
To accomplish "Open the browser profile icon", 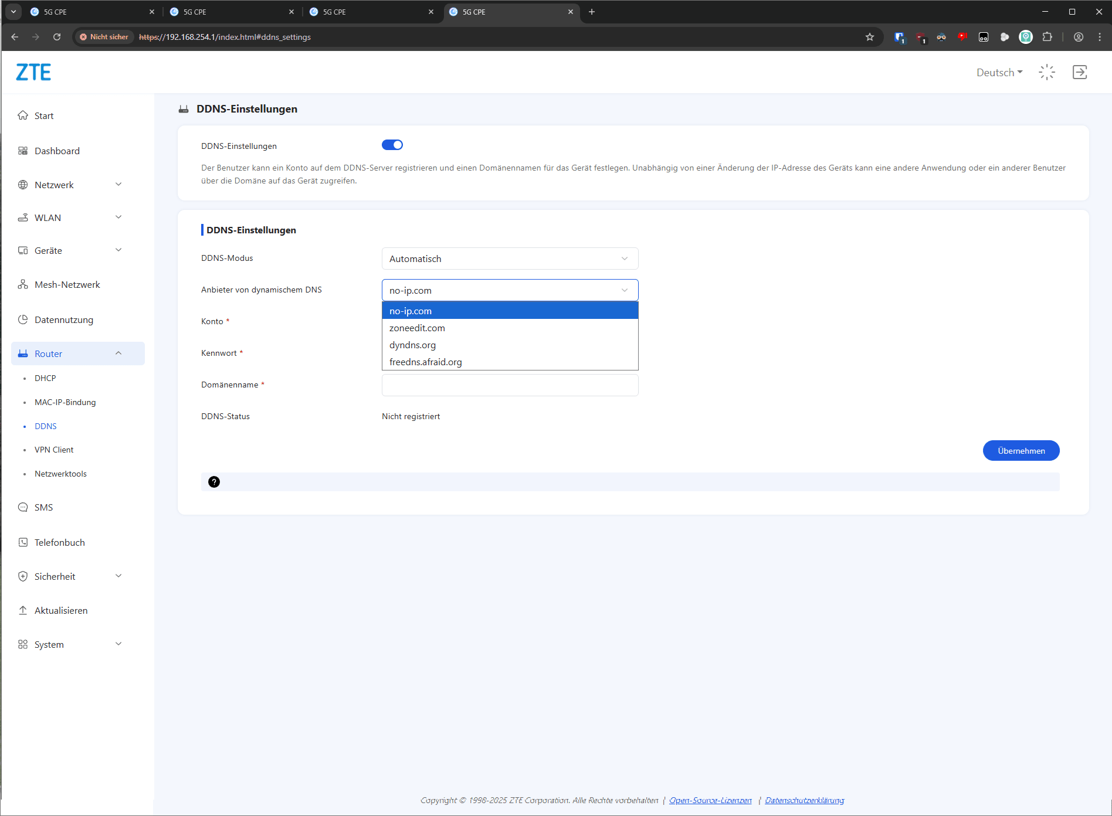I will [x=1078, y=37].
